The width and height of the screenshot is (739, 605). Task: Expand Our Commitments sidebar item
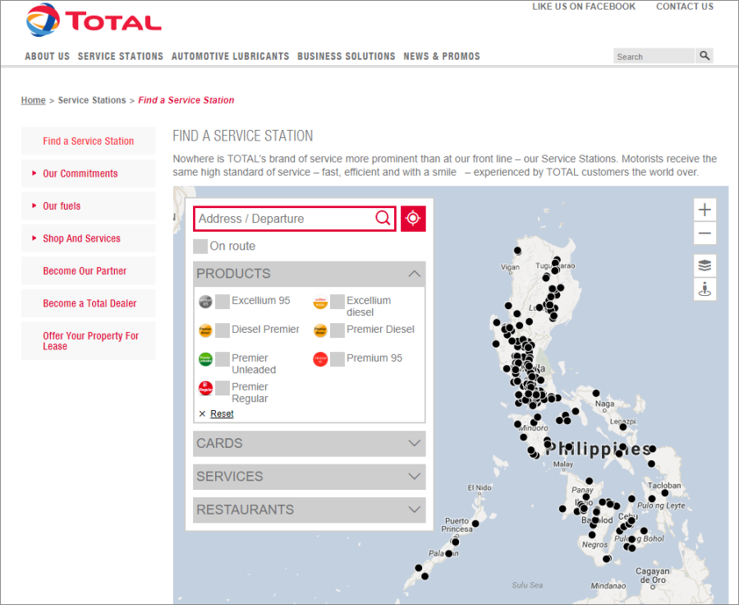click(x=88, y=173)
